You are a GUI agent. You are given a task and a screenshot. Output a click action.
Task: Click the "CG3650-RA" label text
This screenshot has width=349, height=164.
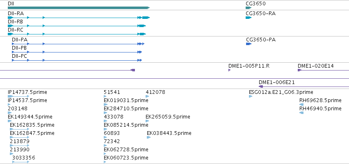pos(261,14)
